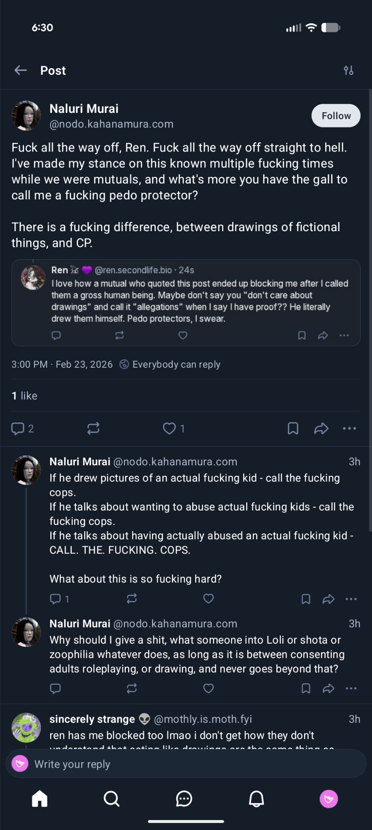
Task: Repost the main post
Action: 93,428
